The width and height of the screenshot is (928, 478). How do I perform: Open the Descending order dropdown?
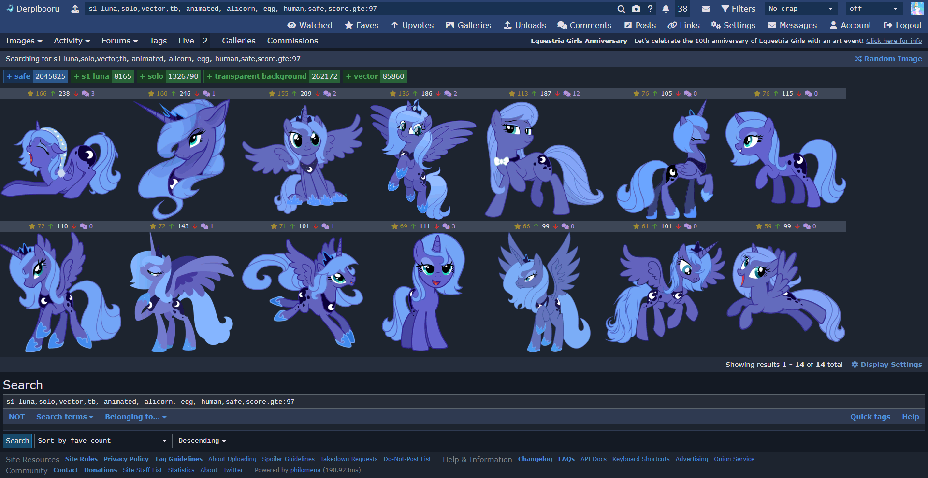tap(203, 441)
